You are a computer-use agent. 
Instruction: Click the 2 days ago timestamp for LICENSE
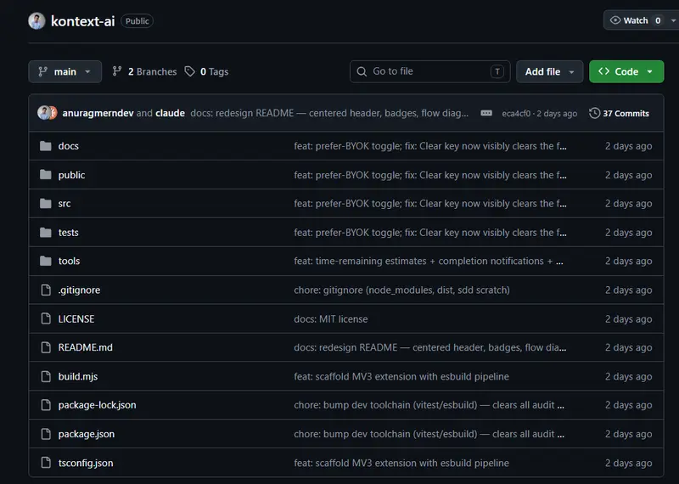tap(628, 319)
